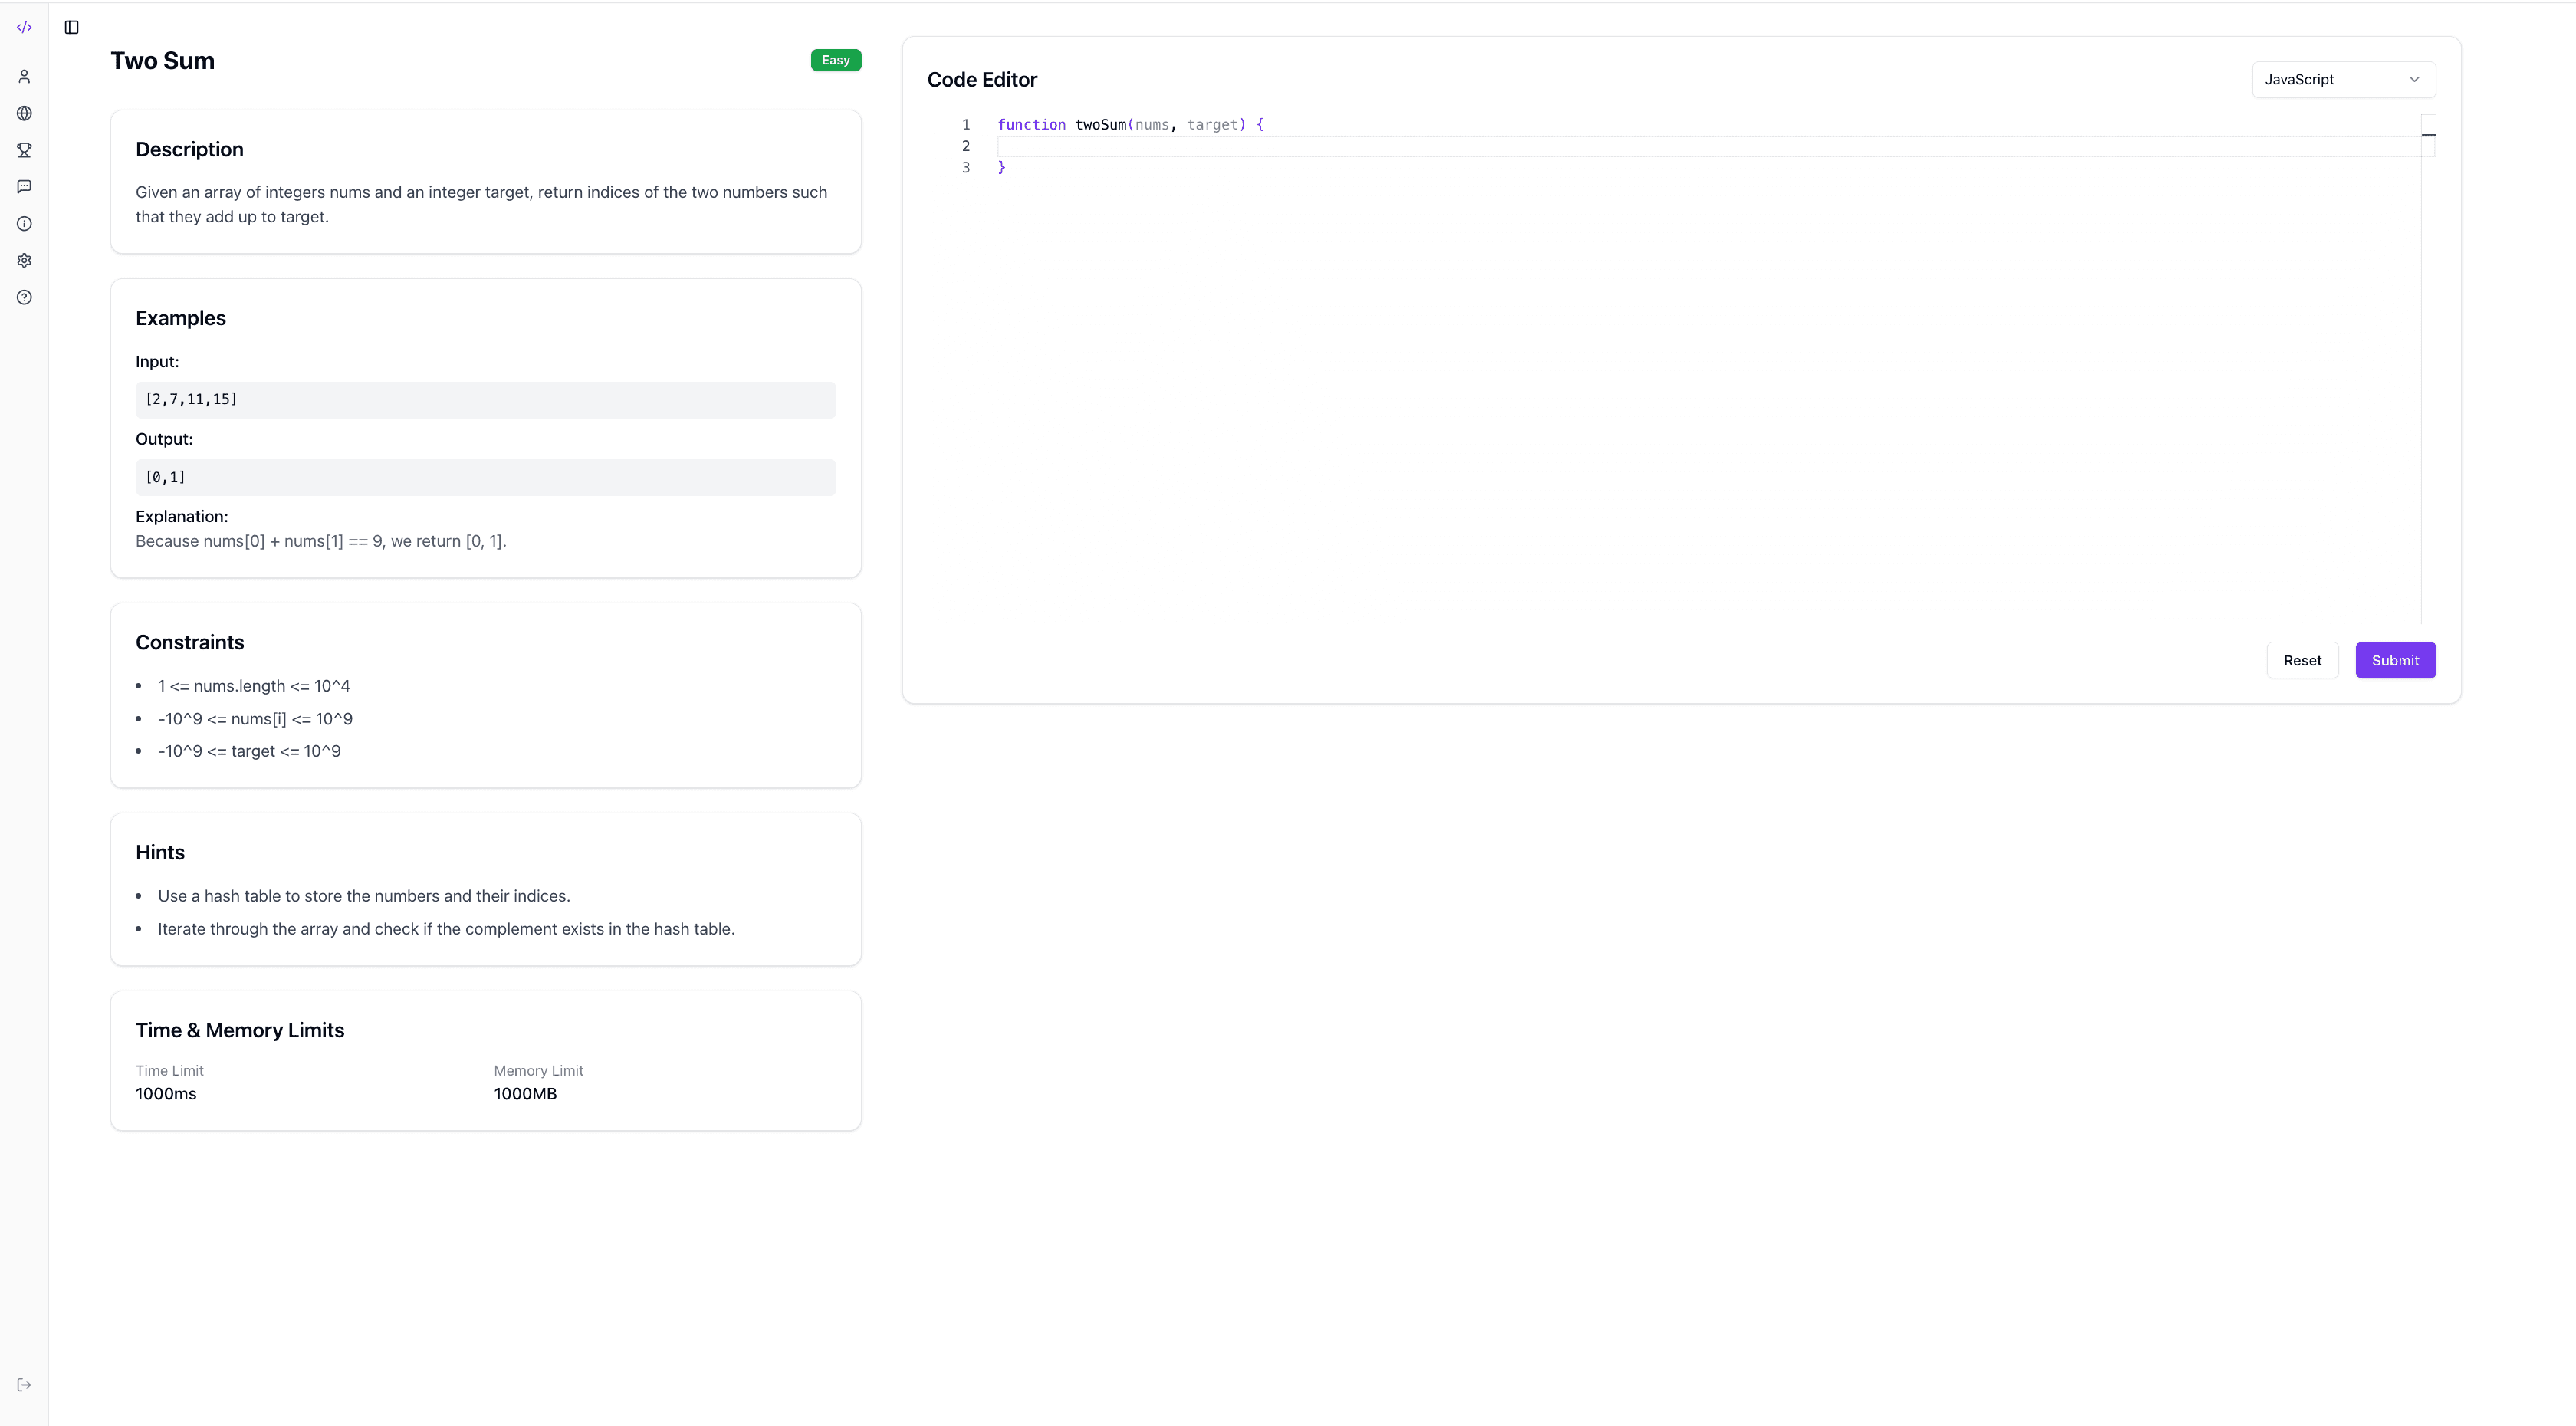Click the Examples heading
Image resolution: width=2576 pixels, height=1426 pixels.
180,318
